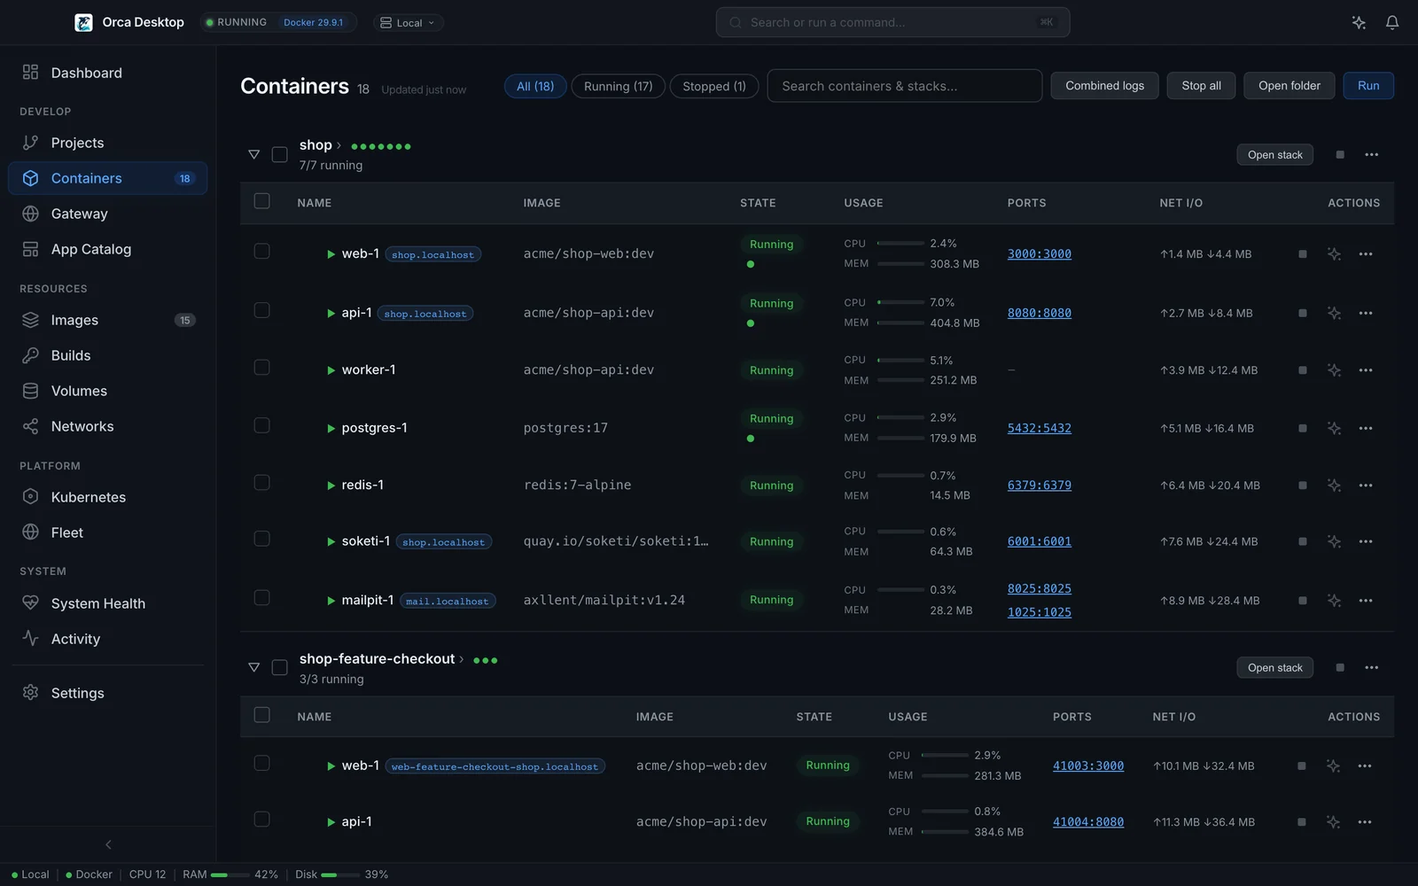
Task: Click the Networks share icon
Action: tap(30, 426)
